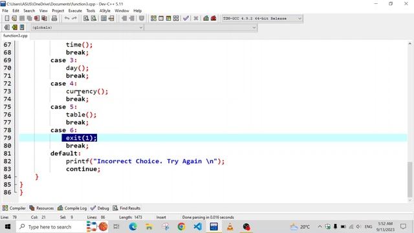The image size is (414, 233).
Task: Open the Find dialog from toolbar
Action: [x=86, y=18]
